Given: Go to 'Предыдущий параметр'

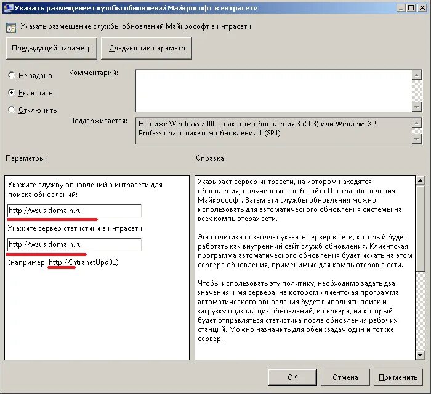Looking at the screenshot, I should 52,49.
